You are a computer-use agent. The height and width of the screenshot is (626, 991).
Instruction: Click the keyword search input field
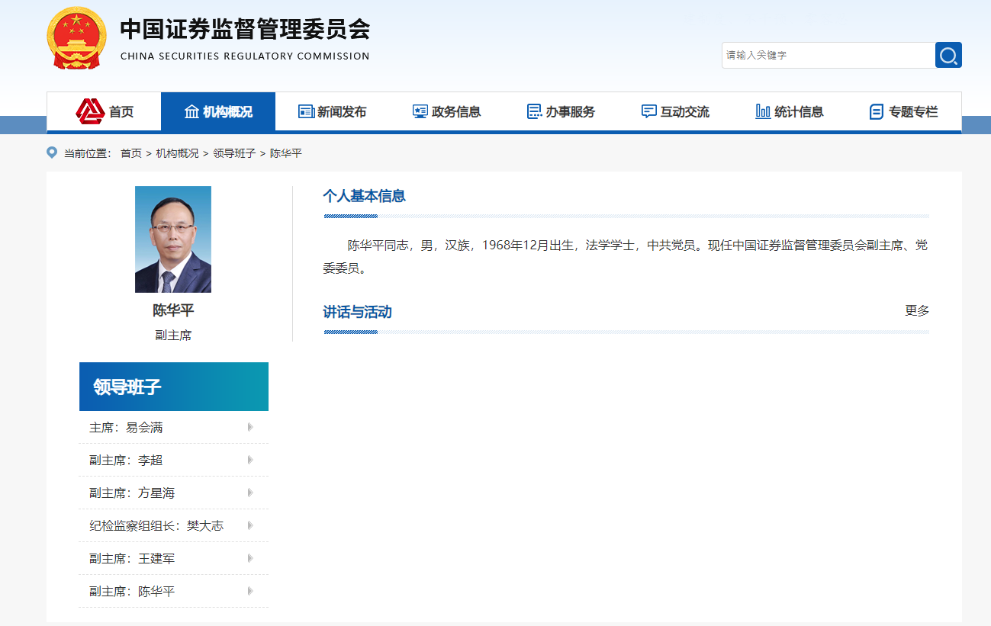828,56
